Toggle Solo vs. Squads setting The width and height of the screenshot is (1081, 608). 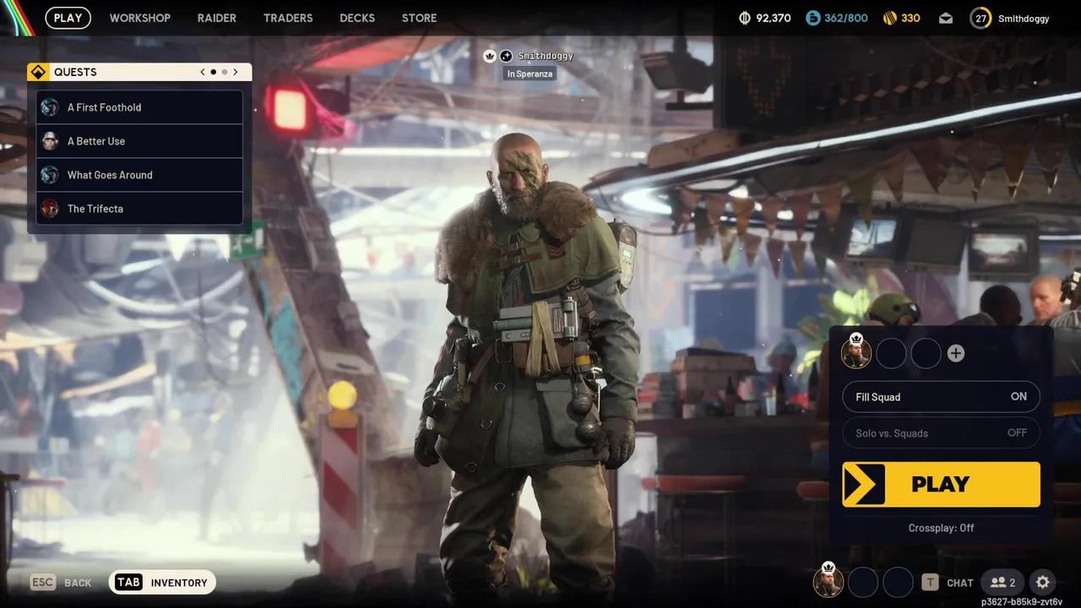[x=941, y=433]
